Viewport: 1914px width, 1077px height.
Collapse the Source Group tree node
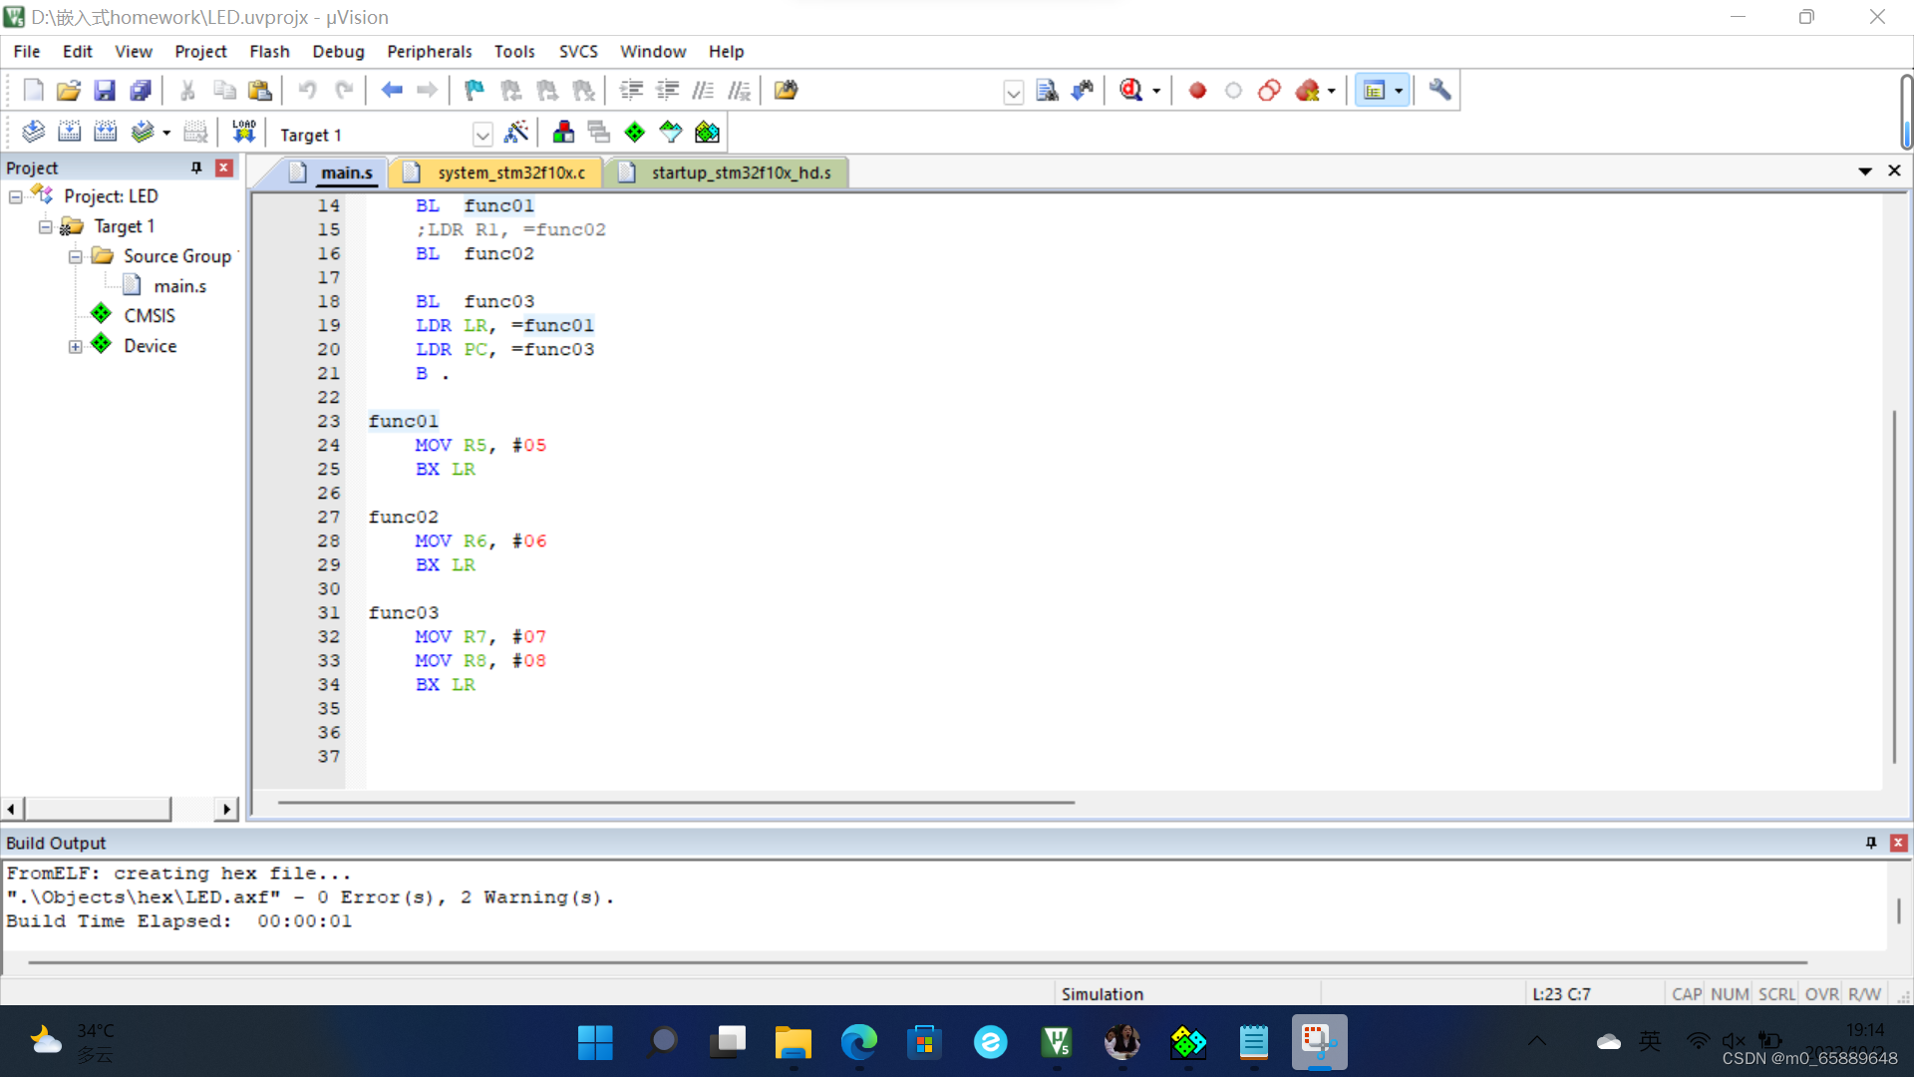click(76, 256)
